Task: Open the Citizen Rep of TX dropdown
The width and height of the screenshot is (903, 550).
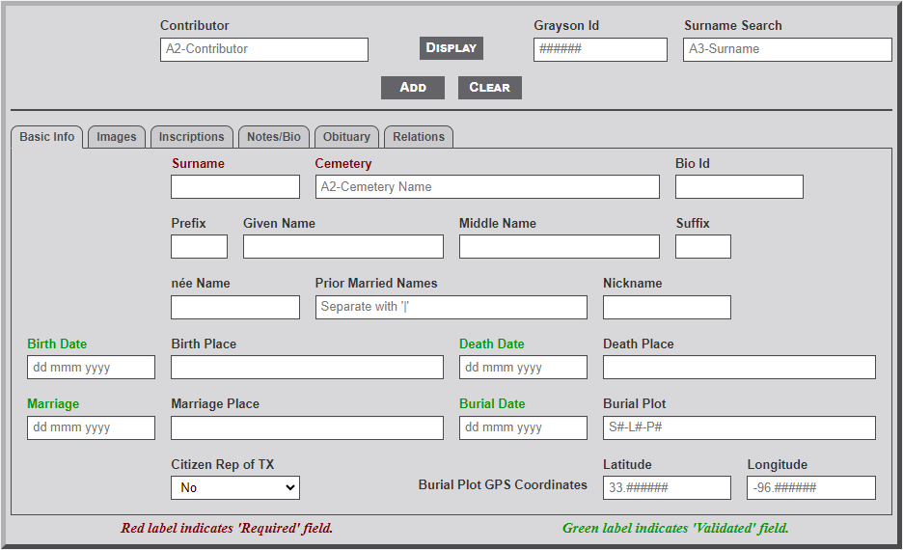Action: tap(235, 488)
